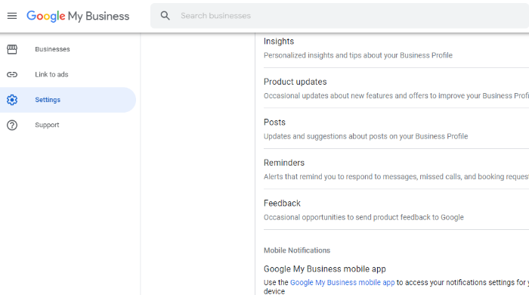Image resolution: width=529 pixels, height=295 pixels.
Task: Select the Feedback notification row
Action: click(x=396, y=210)
